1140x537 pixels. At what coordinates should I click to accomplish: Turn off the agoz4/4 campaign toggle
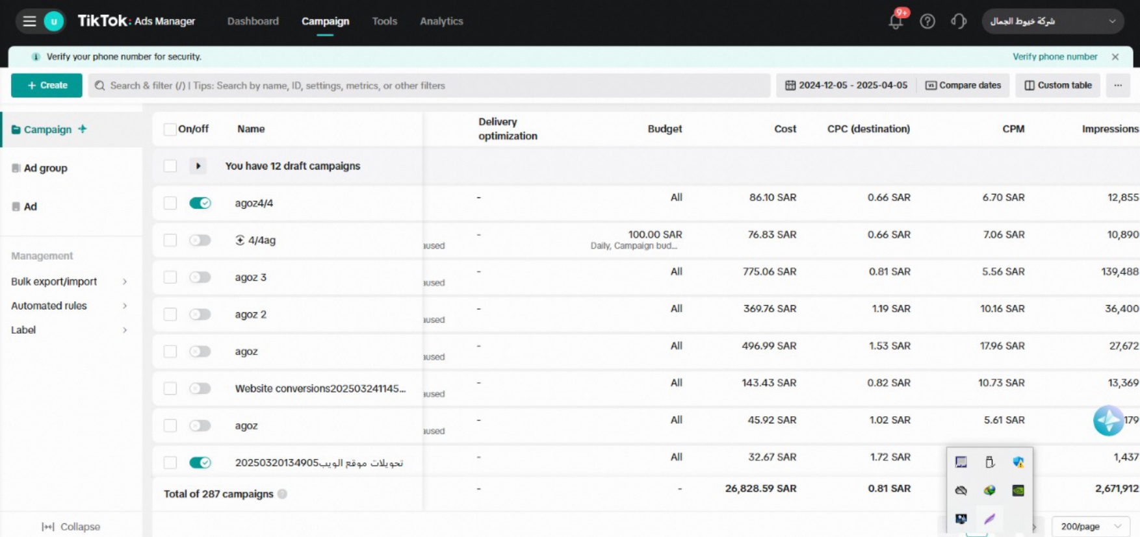point(200,203)
